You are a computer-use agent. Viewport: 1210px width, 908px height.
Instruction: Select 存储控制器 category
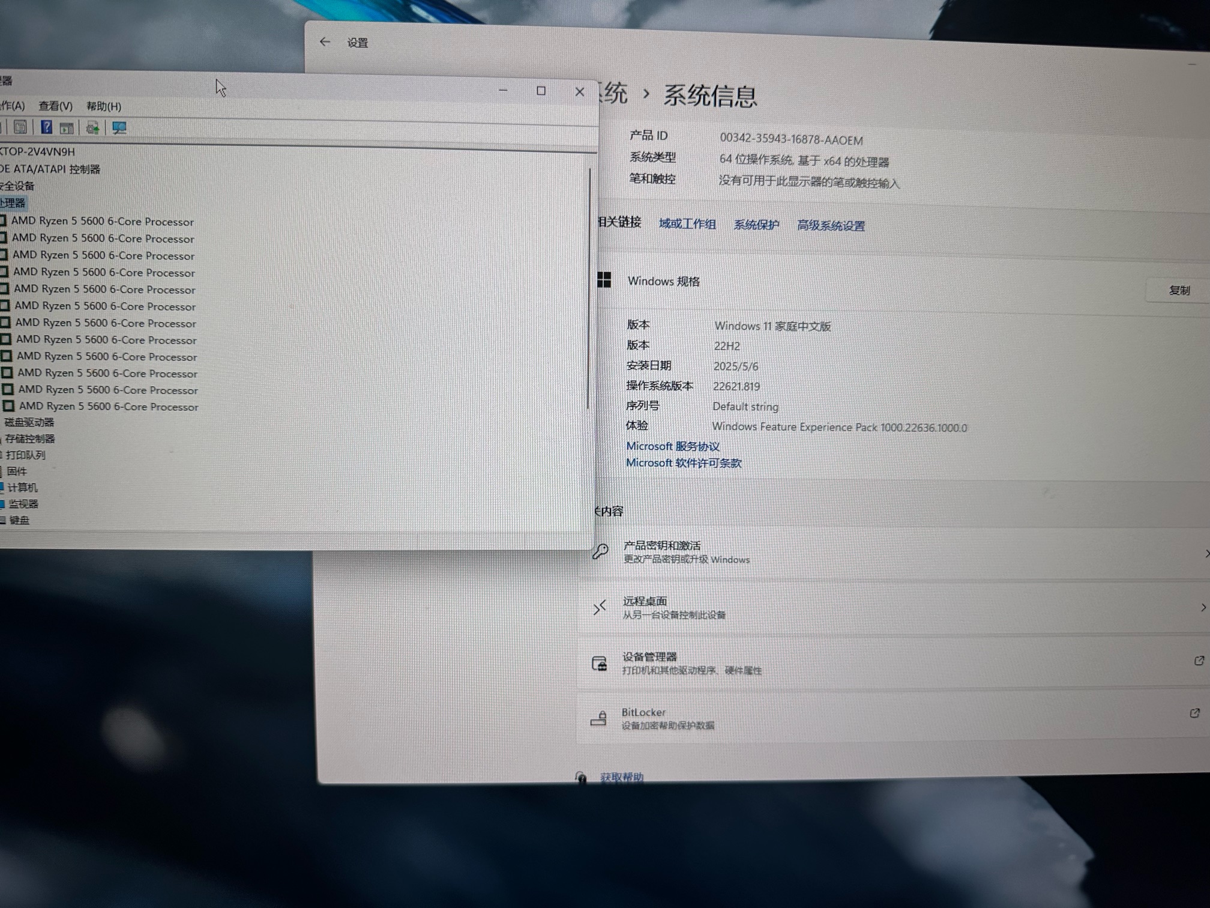pyautogui.click(x=30, y=439)
